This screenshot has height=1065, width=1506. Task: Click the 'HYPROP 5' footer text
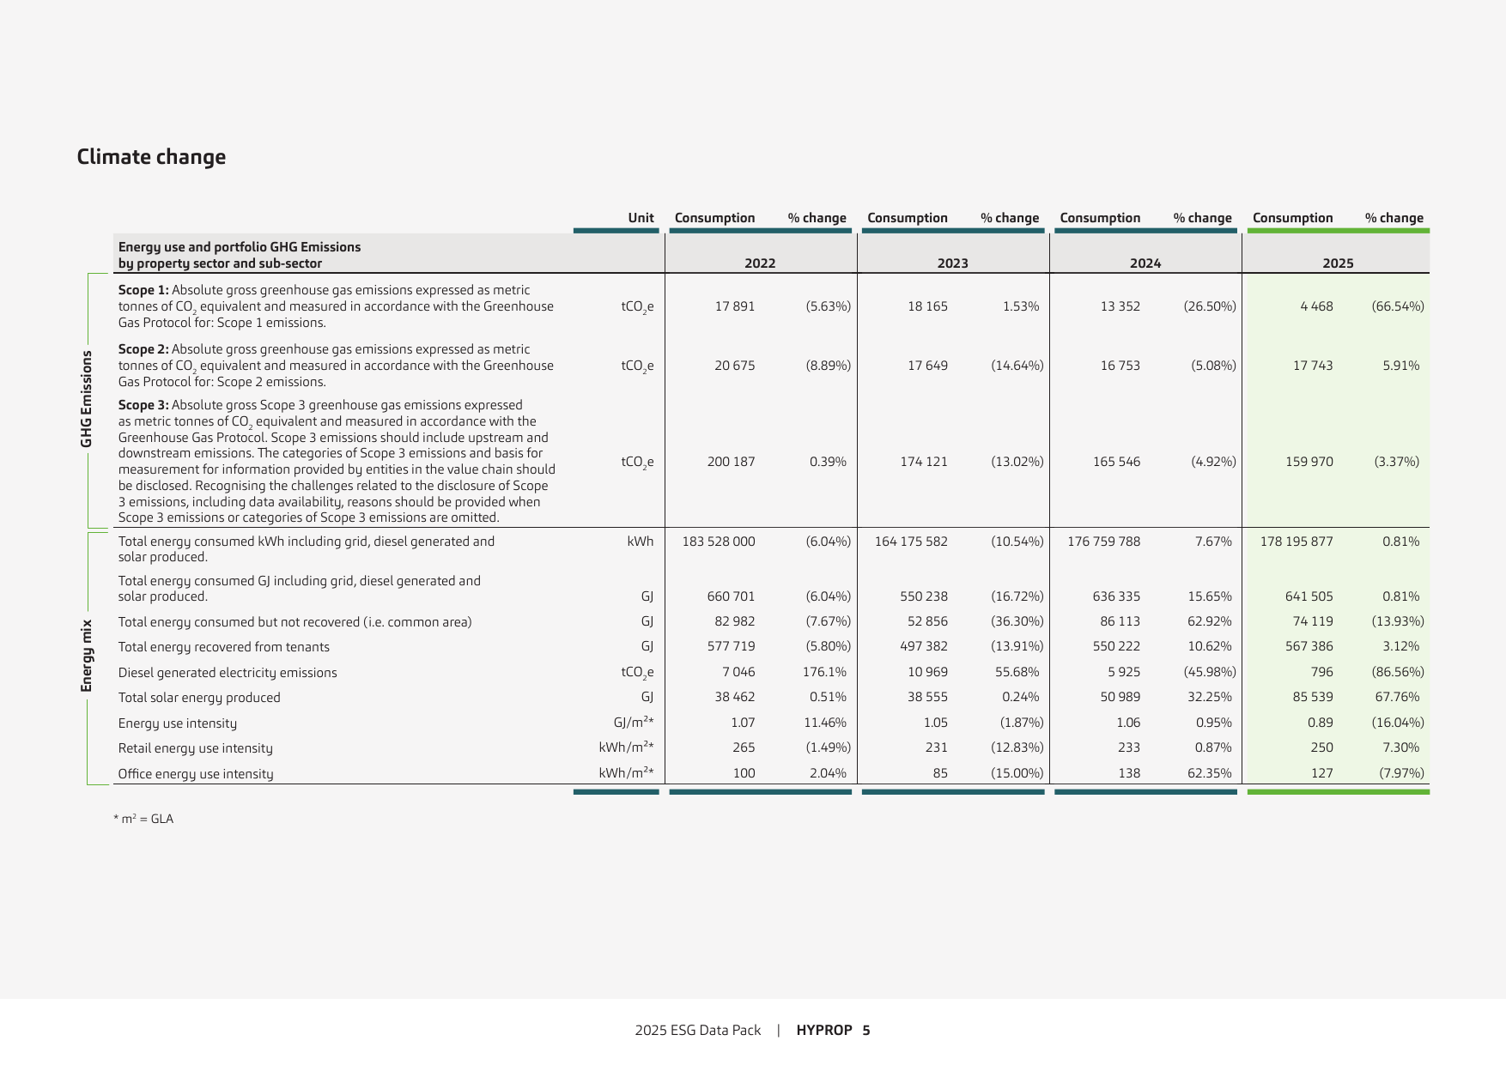(x=833, y=1031)
